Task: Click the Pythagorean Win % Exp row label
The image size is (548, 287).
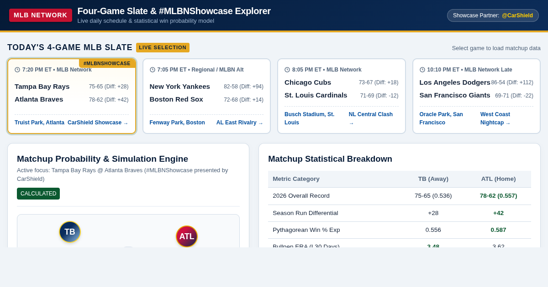Action: point(306,230)
